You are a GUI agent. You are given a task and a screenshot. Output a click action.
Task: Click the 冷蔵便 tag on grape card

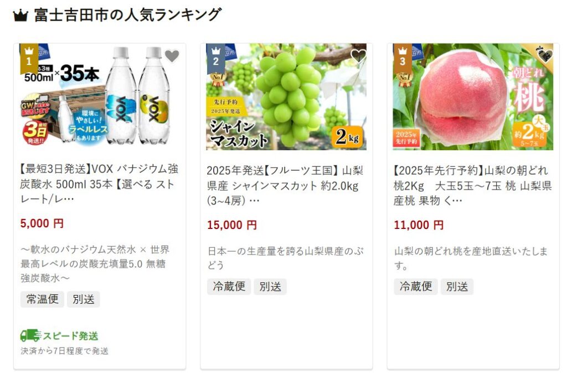click(229, 287)
